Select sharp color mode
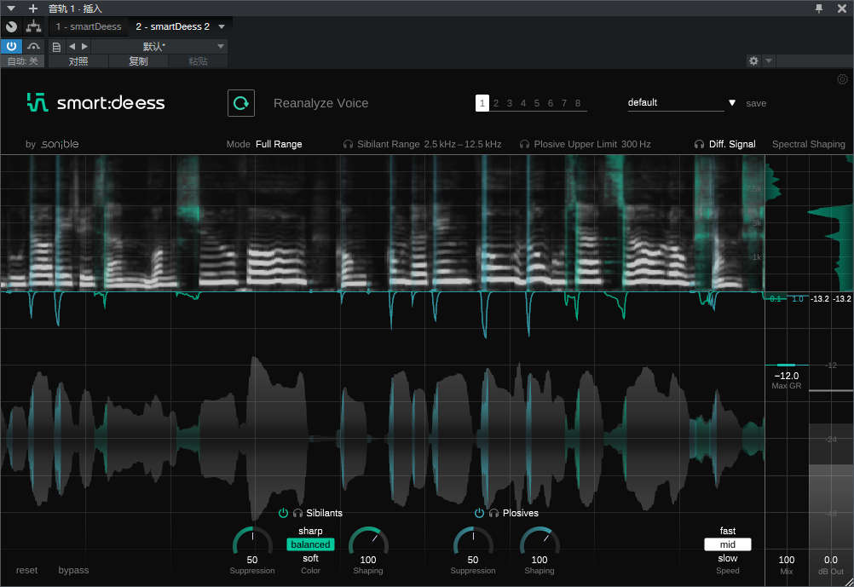Screen dimensions: 854x587 310,531
